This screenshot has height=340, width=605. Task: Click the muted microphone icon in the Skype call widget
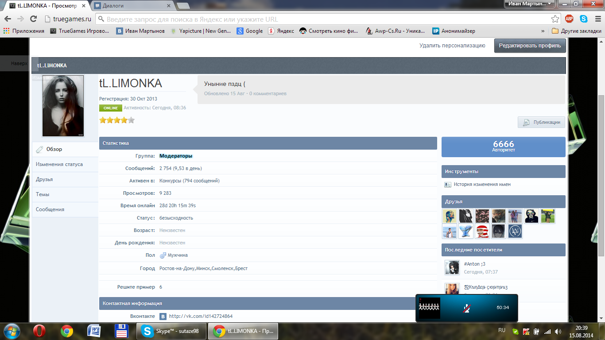[466, 308]
